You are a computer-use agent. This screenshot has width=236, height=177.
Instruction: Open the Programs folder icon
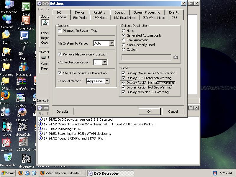(x=6, y=70)
